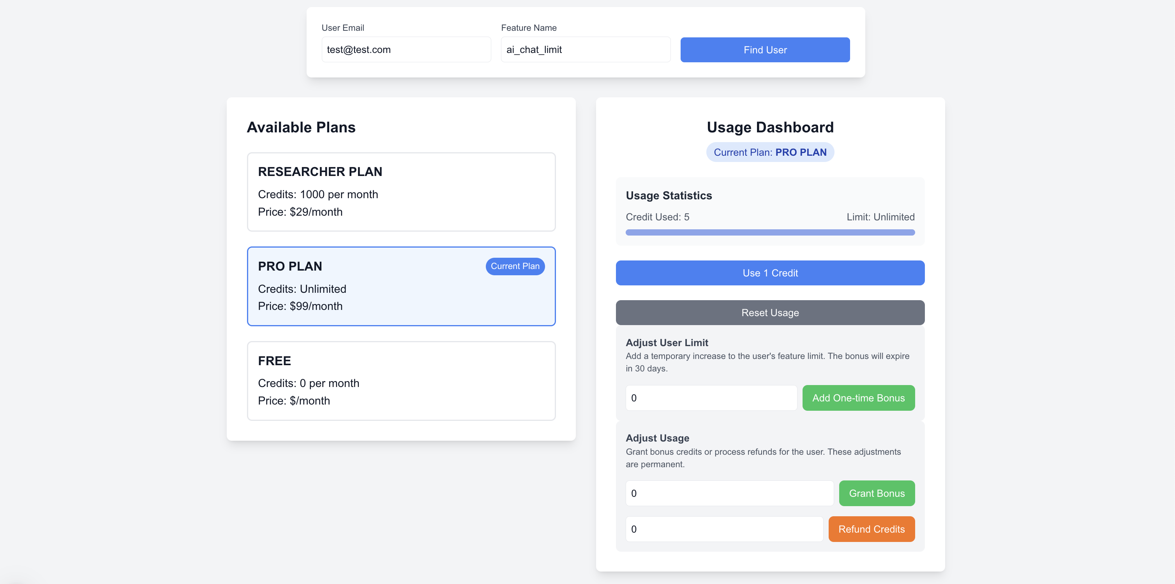
Task: Click Add One-time Bonus button
Action: click(858, 398)
